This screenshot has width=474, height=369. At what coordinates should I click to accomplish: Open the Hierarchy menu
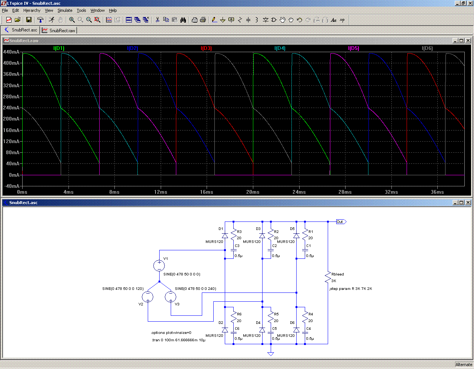(x=32, y=10)
